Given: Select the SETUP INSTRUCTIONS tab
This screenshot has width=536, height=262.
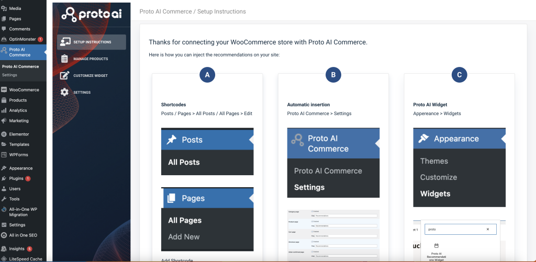Looking at the screenshot, I should (x=92, y=42).
